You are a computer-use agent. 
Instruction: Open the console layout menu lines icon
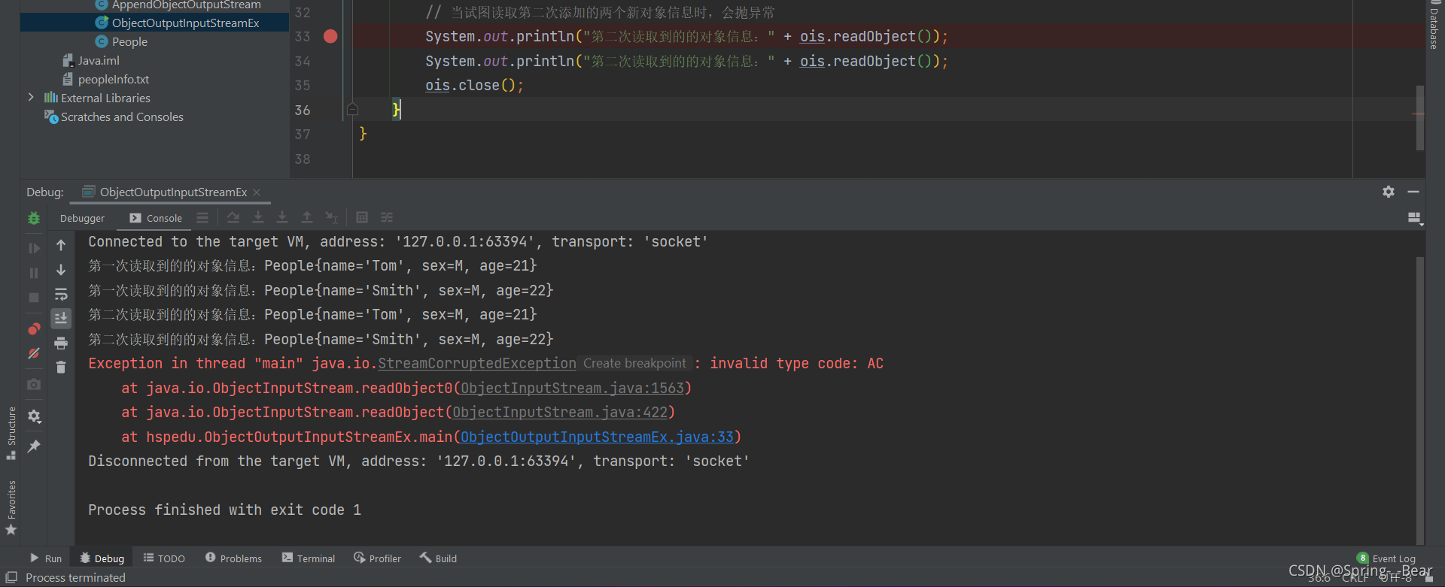tap(202, 217)
